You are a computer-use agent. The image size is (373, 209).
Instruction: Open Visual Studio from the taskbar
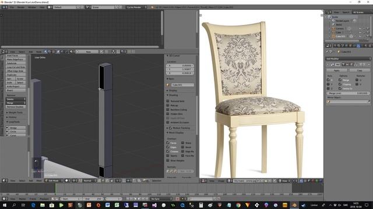pyautogui.click(x=154, y=205)
